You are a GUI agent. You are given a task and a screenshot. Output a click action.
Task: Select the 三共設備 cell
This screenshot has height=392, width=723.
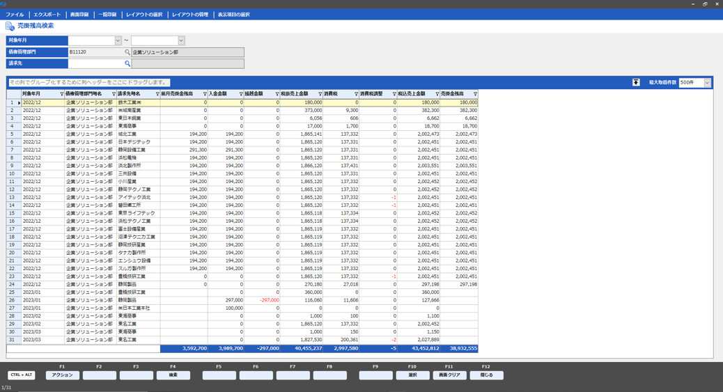tap(139, 174)
